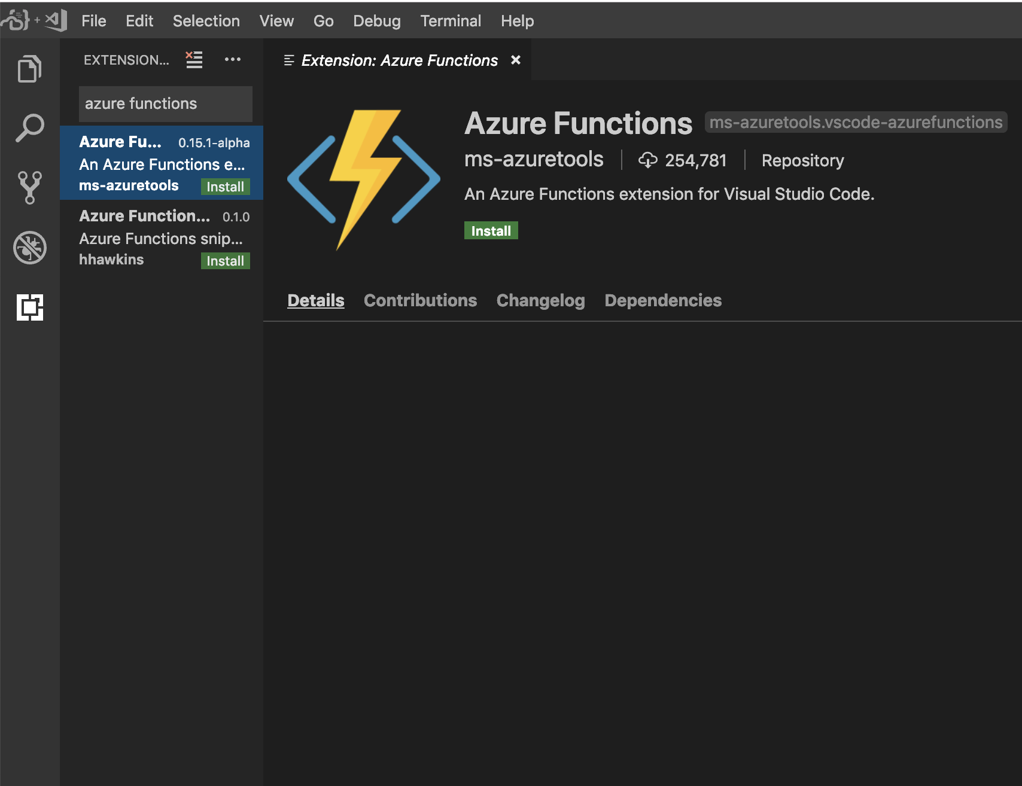
Task: Open the Edit menu
Action: tap(139, 21)
